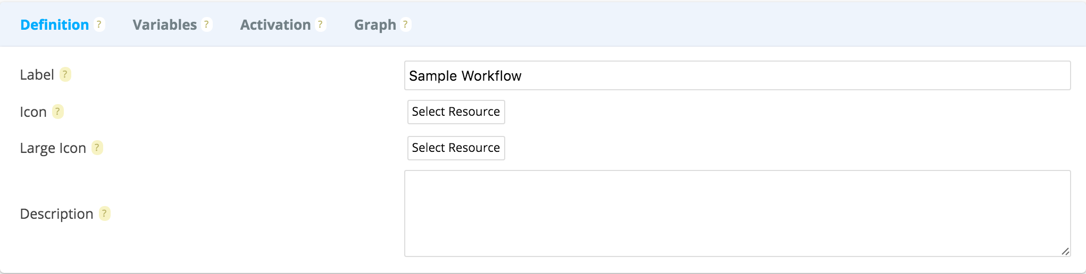This screenshot has height=274, width=1086.
Task: Show help for the Description field
Action: [x=105, y=213]
